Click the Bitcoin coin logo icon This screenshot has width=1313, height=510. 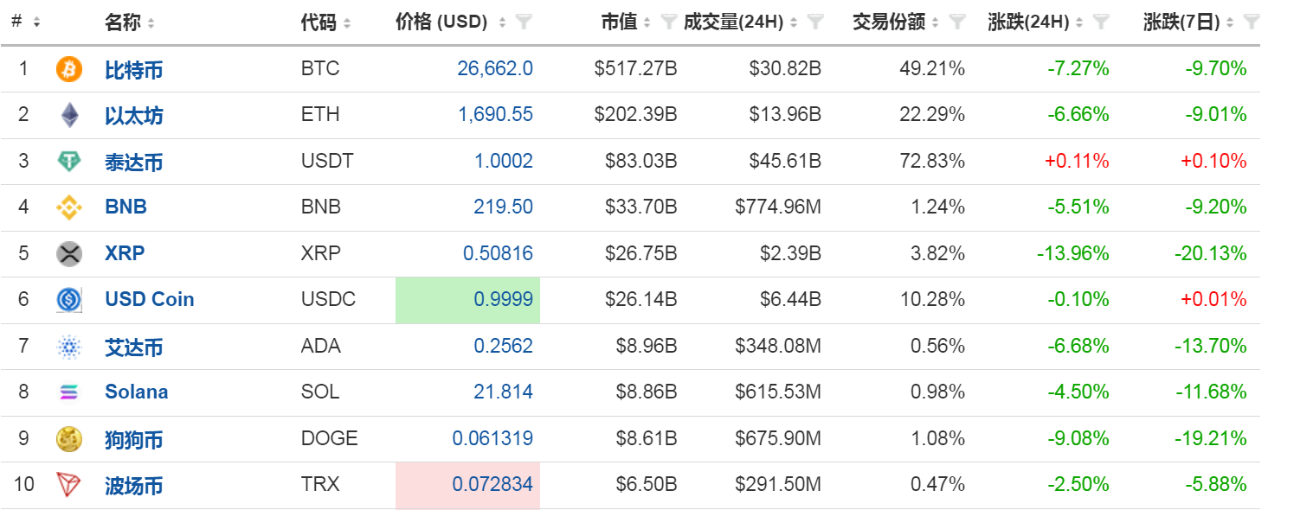click(68, 69)
